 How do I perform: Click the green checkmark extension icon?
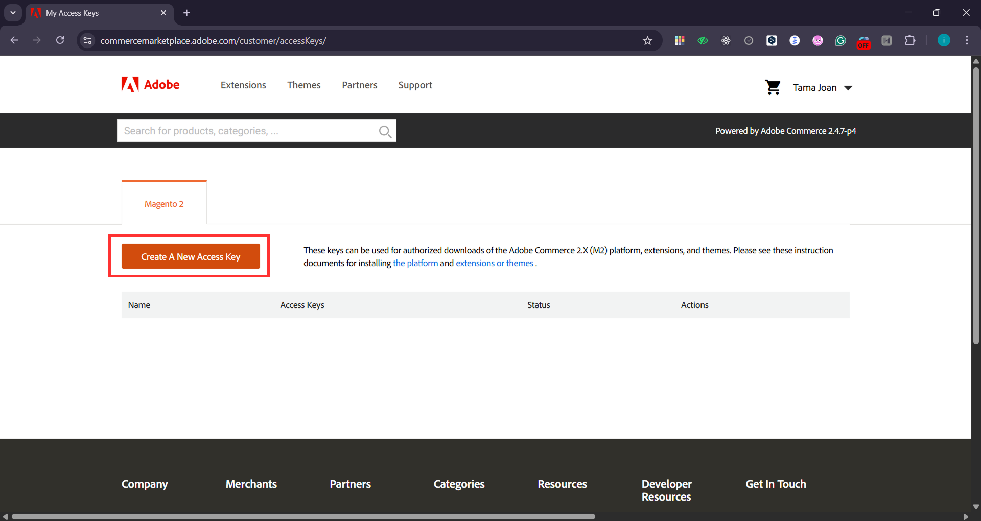point(703,41)
